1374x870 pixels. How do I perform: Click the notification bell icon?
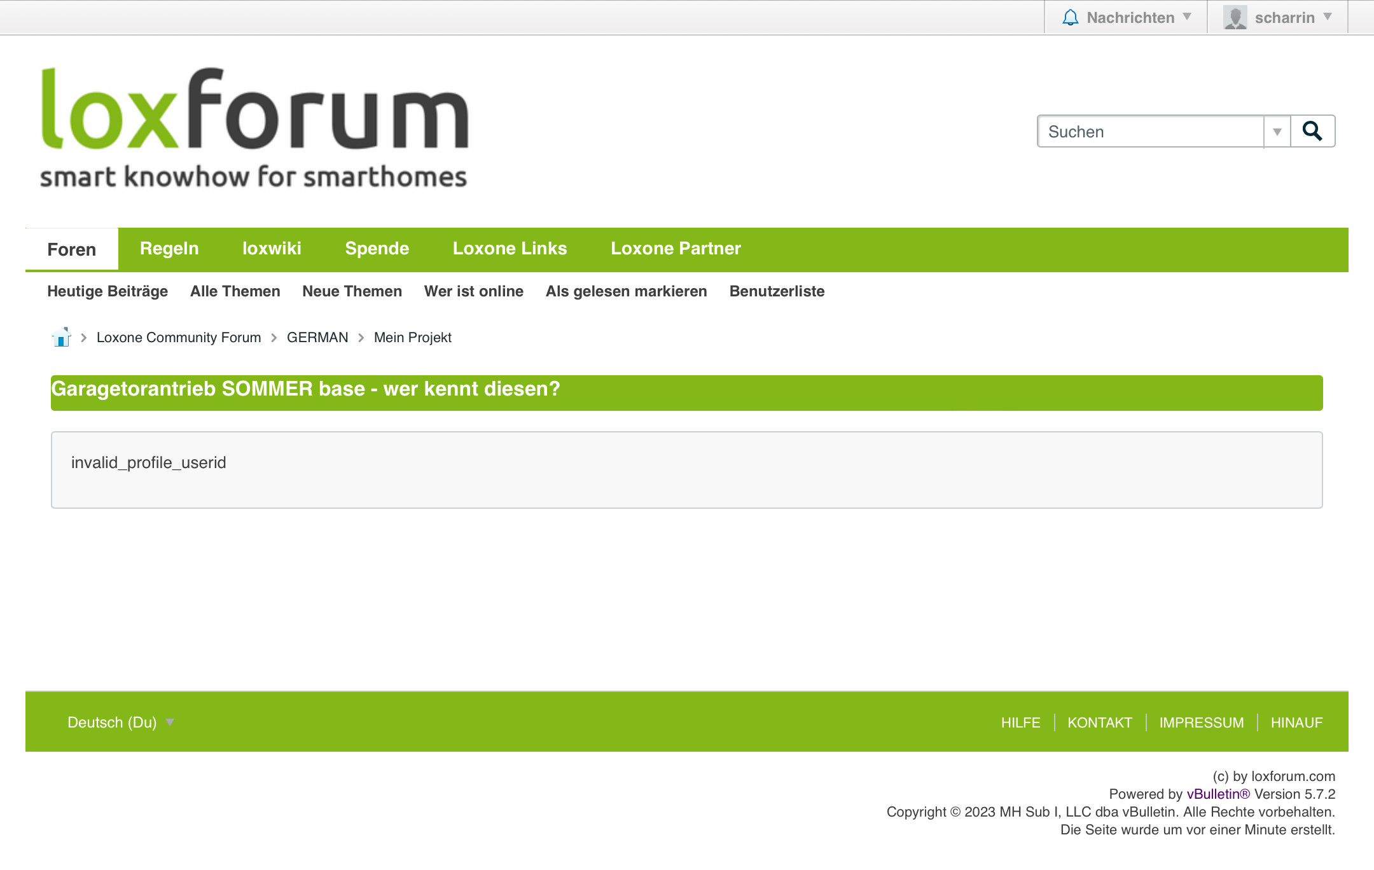(1071, 18)
